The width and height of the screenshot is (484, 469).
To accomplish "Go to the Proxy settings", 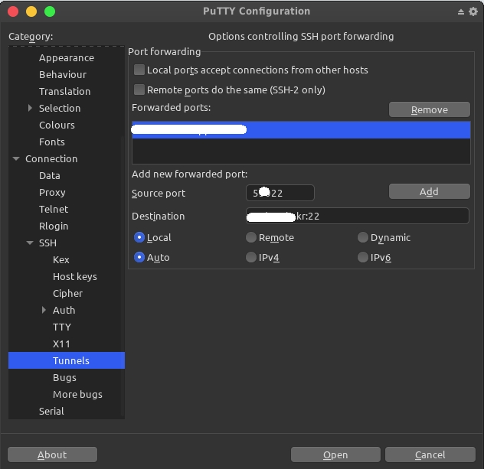I will pyautogui.click(x=52, y=192).
